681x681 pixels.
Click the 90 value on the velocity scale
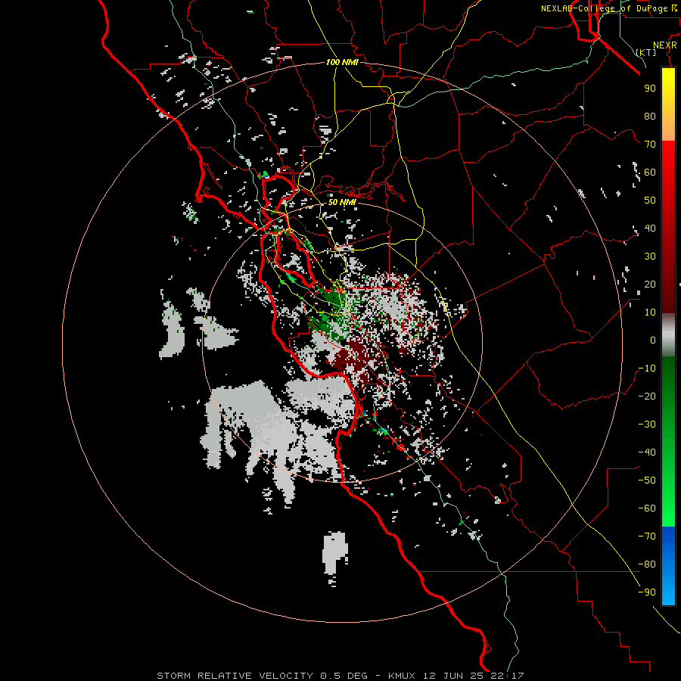pos(650,89)
